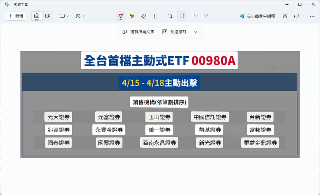The width and height of the screenshot is (320, 195).
Task: Select the eraser tool
Action: [x=143, y=16]
